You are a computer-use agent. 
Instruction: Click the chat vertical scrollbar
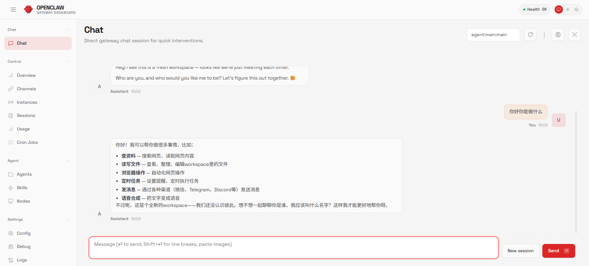pyautogui.click(x=576, y=171)
